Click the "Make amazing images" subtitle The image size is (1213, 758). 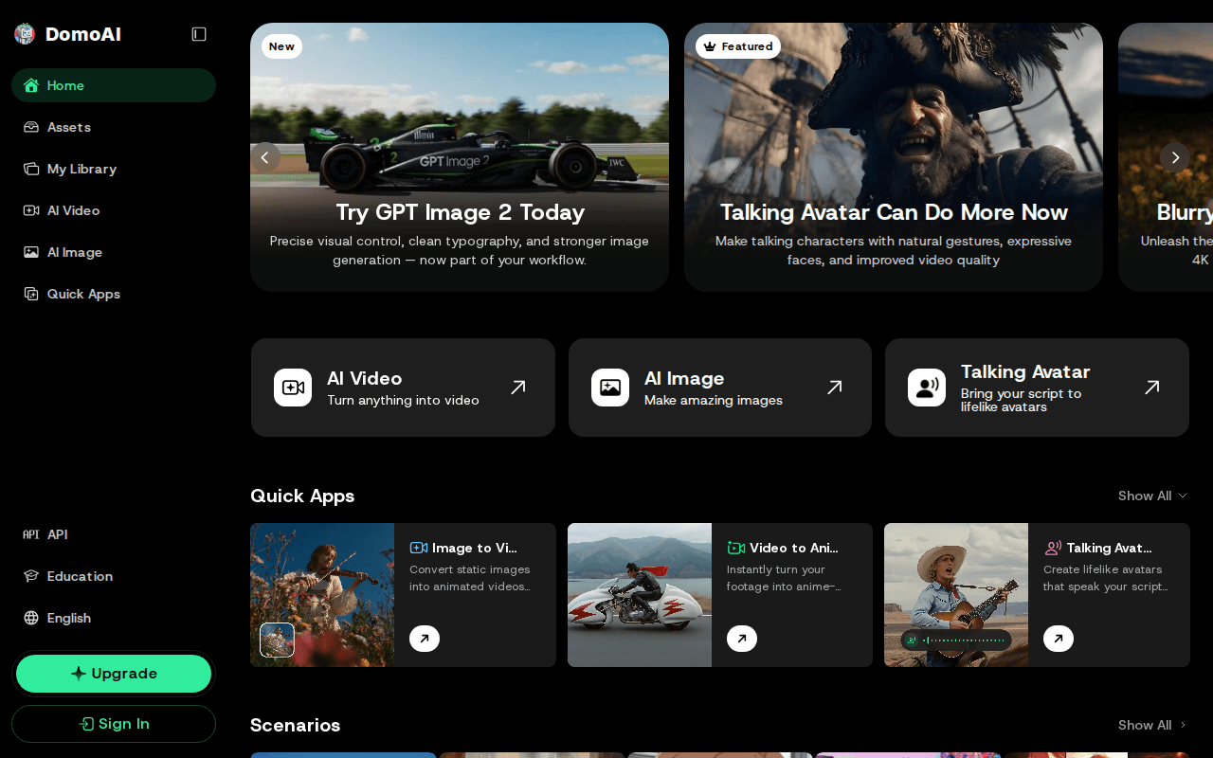[714, 400]
